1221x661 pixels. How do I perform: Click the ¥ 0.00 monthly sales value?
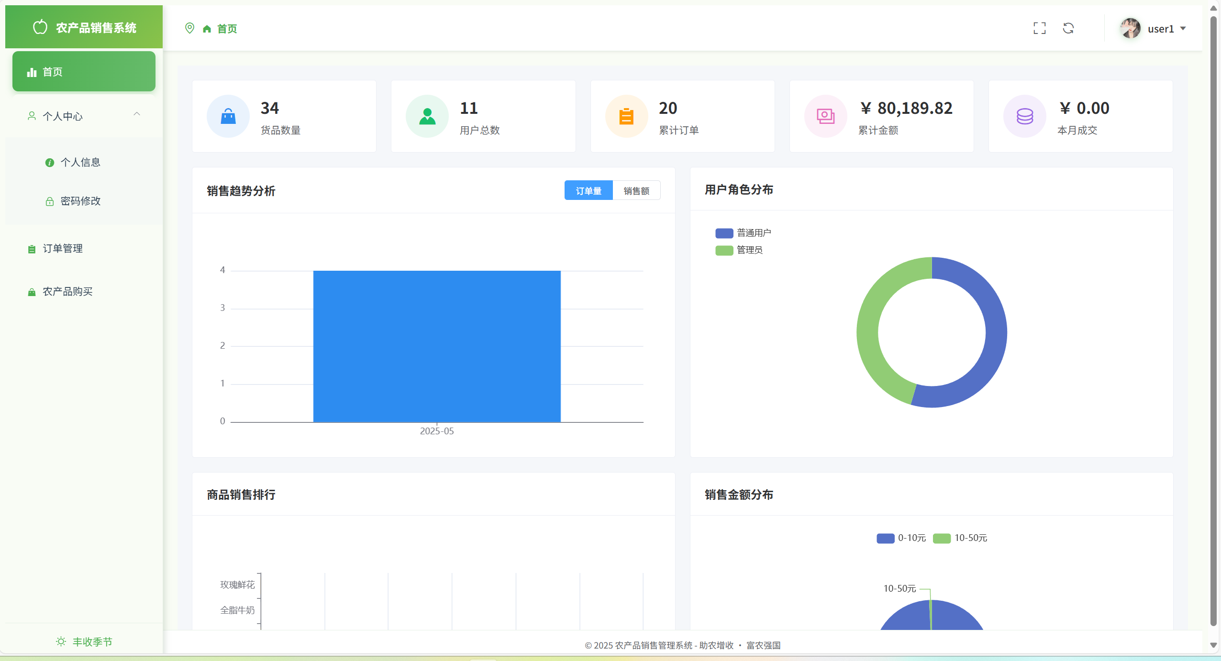(1084, 108)
